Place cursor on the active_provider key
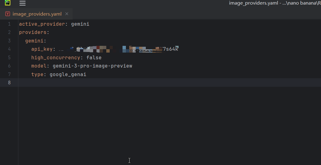 point(42,24)
